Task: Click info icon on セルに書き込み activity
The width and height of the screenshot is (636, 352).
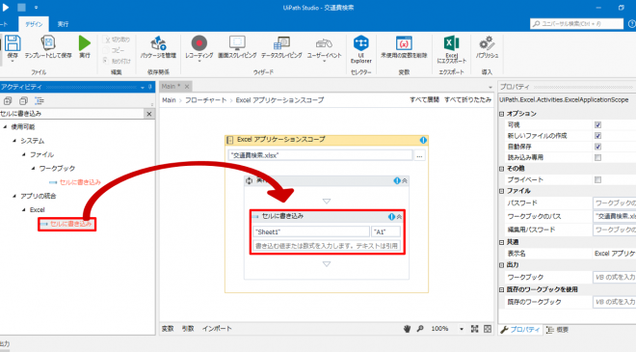Action: click(391, 217)
